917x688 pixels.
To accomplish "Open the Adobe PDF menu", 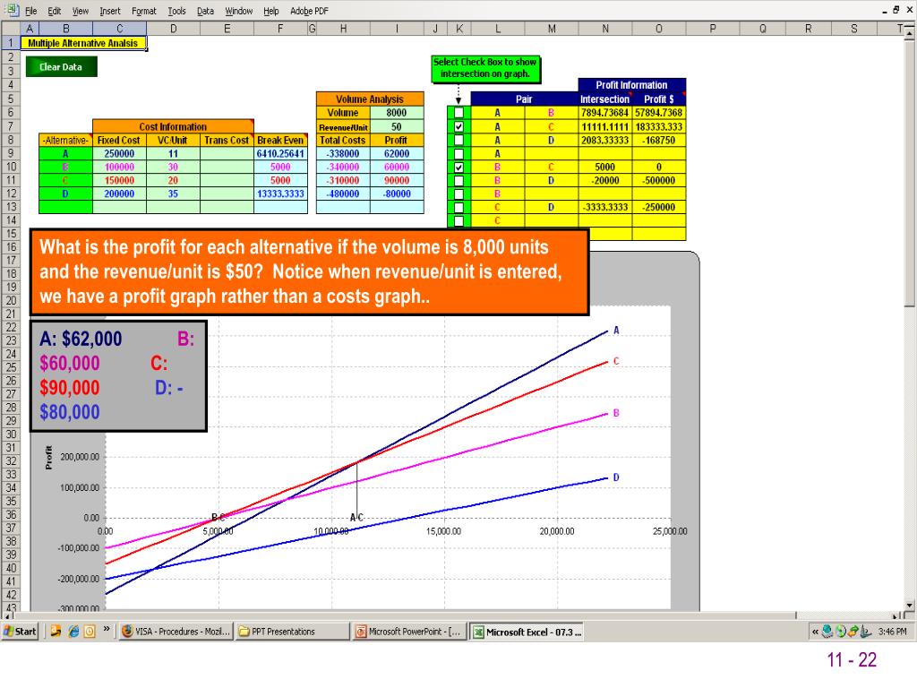I will [x=309, y=11].
